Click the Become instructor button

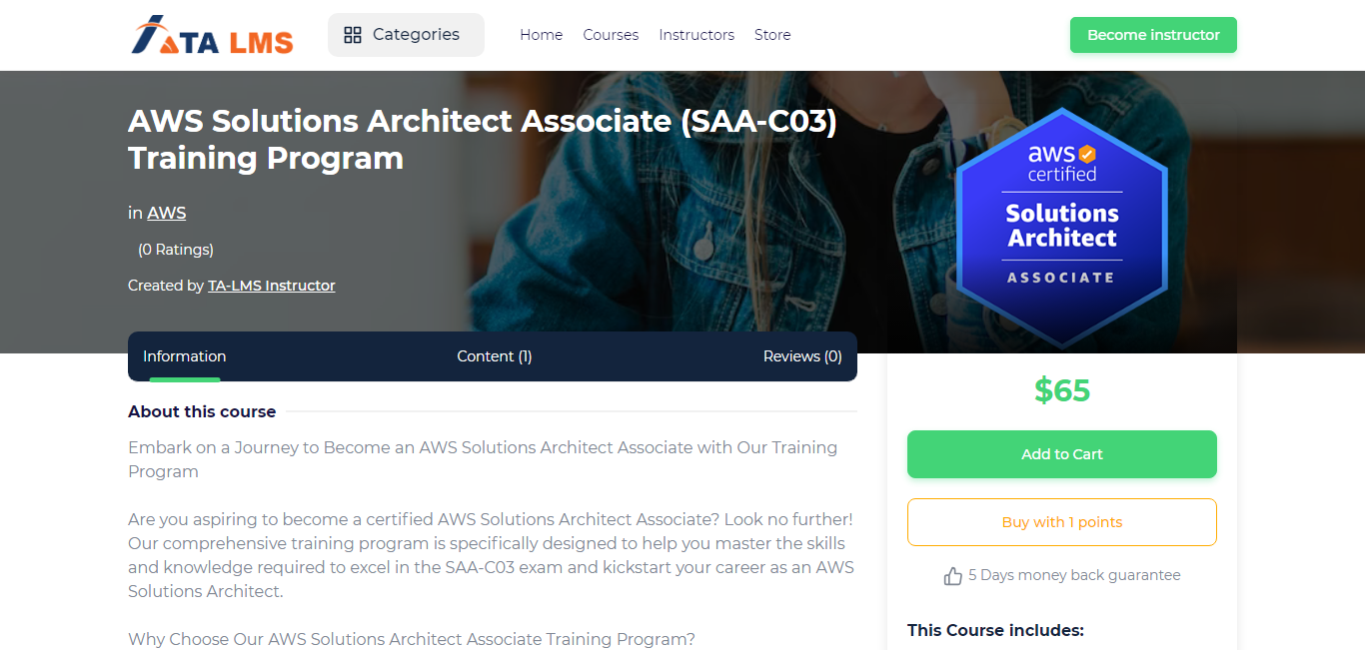point(1153,35)
